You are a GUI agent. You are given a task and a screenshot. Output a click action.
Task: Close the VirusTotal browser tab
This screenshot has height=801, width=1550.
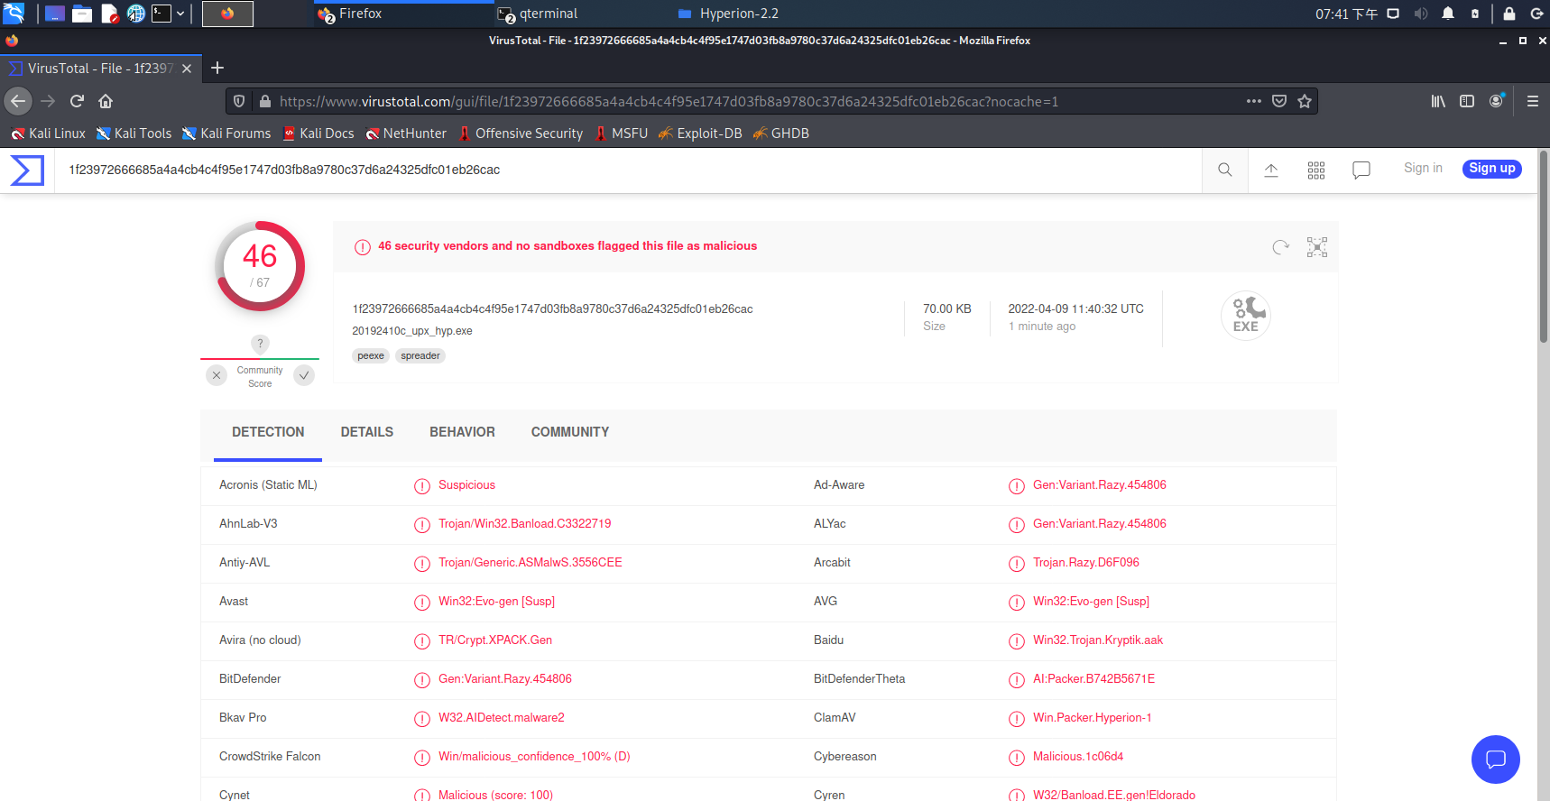(x=187, y=69)
